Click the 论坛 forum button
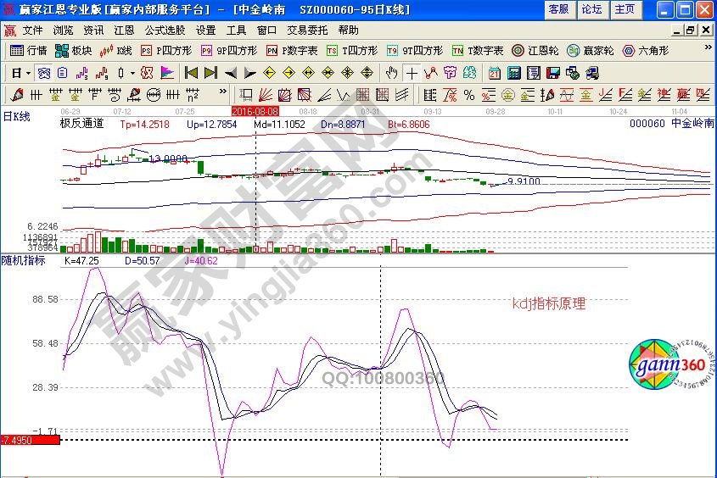The height and width of the screenshot is (478, 717). pyautogui.click(x=591, y=8)
